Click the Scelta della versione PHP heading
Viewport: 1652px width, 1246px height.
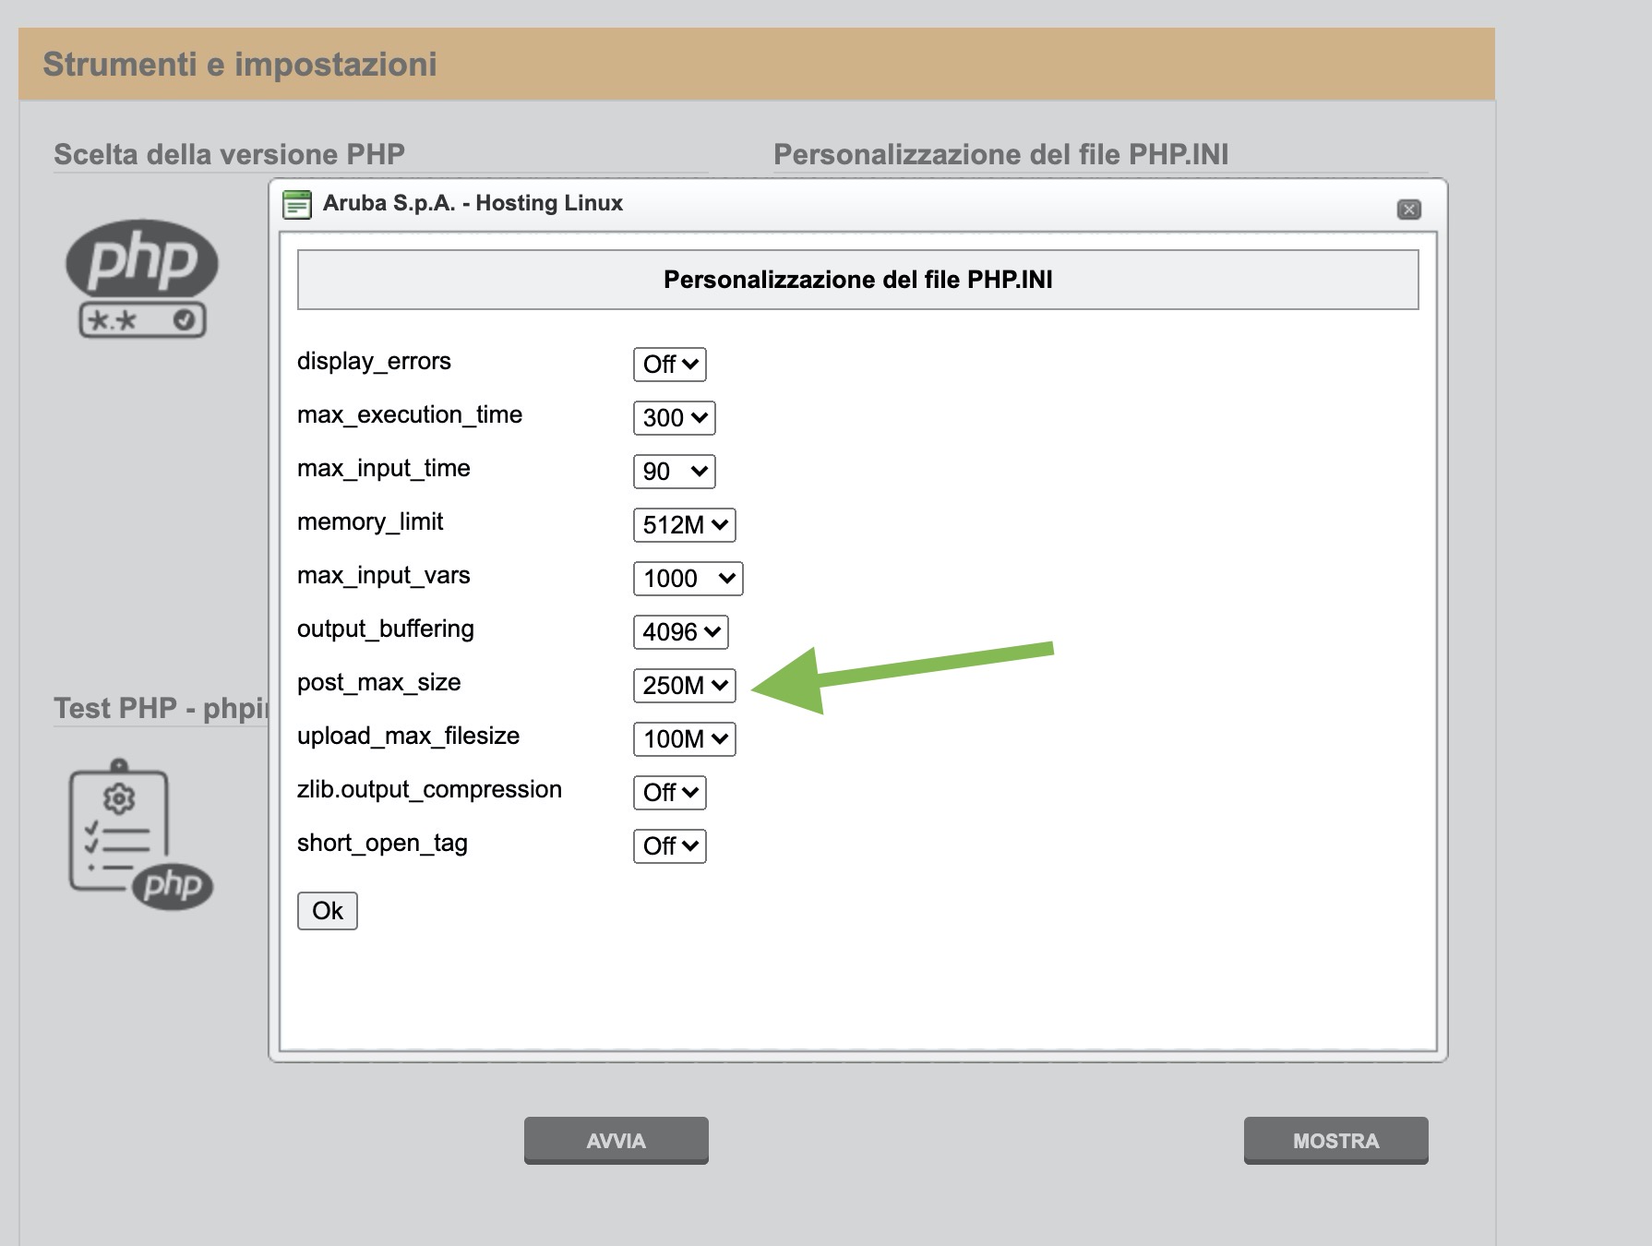click(x=229, y=154)
